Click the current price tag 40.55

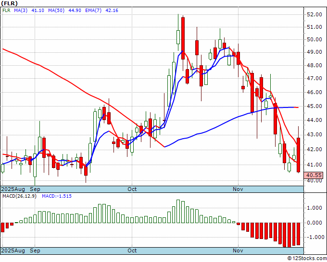314,175
